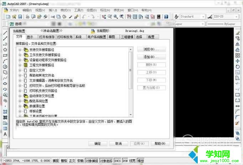Click the Zoom realtime magnifier icon
The width and height of the screenshot is (243, 165).
point(110,17)
